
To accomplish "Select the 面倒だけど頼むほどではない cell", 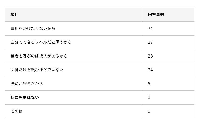I will click(37, 70).
